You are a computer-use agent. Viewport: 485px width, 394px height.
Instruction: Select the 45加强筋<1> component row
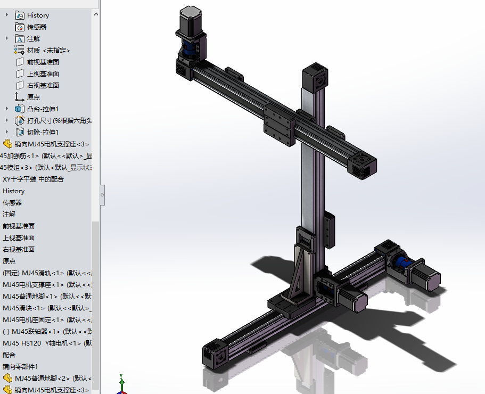(x=46, y=156)
